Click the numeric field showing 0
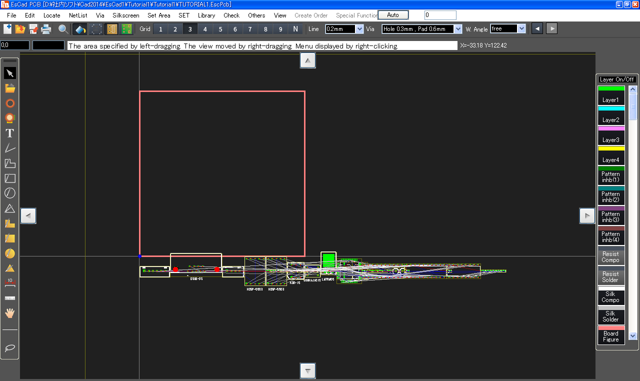The height and width of the screenshot is (381, 640). pyautogui.click(x=440, y=15)
